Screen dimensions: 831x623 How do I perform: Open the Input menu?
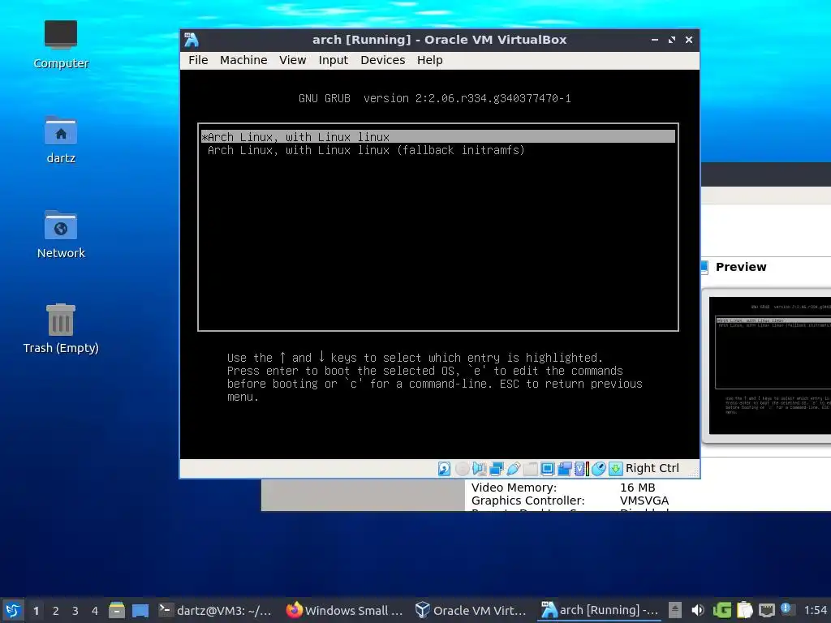[x=334, y=60]
